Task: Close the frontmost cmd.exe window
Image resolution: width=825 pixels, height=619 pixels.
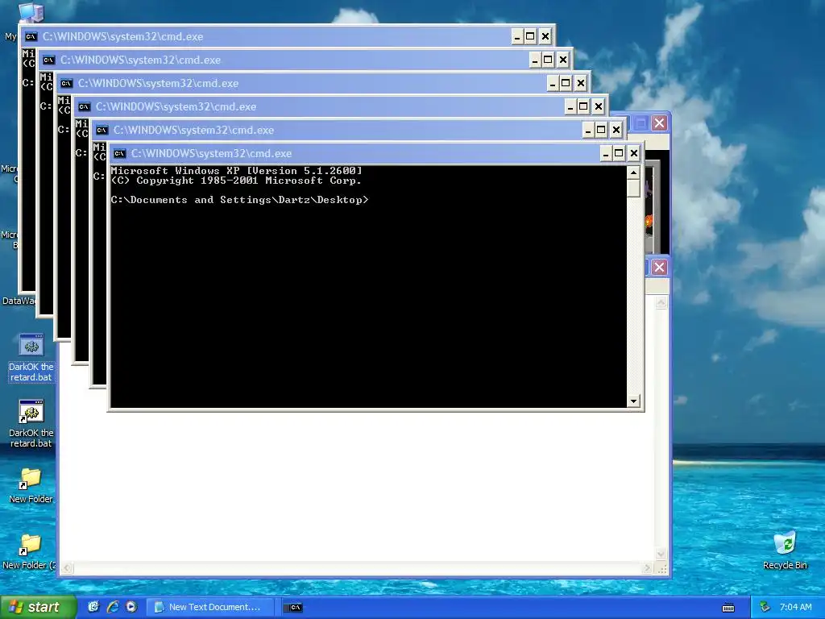Action: coord(634,154)
